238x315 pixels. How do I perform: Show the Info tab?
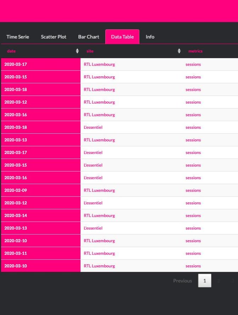click(150, 37)
